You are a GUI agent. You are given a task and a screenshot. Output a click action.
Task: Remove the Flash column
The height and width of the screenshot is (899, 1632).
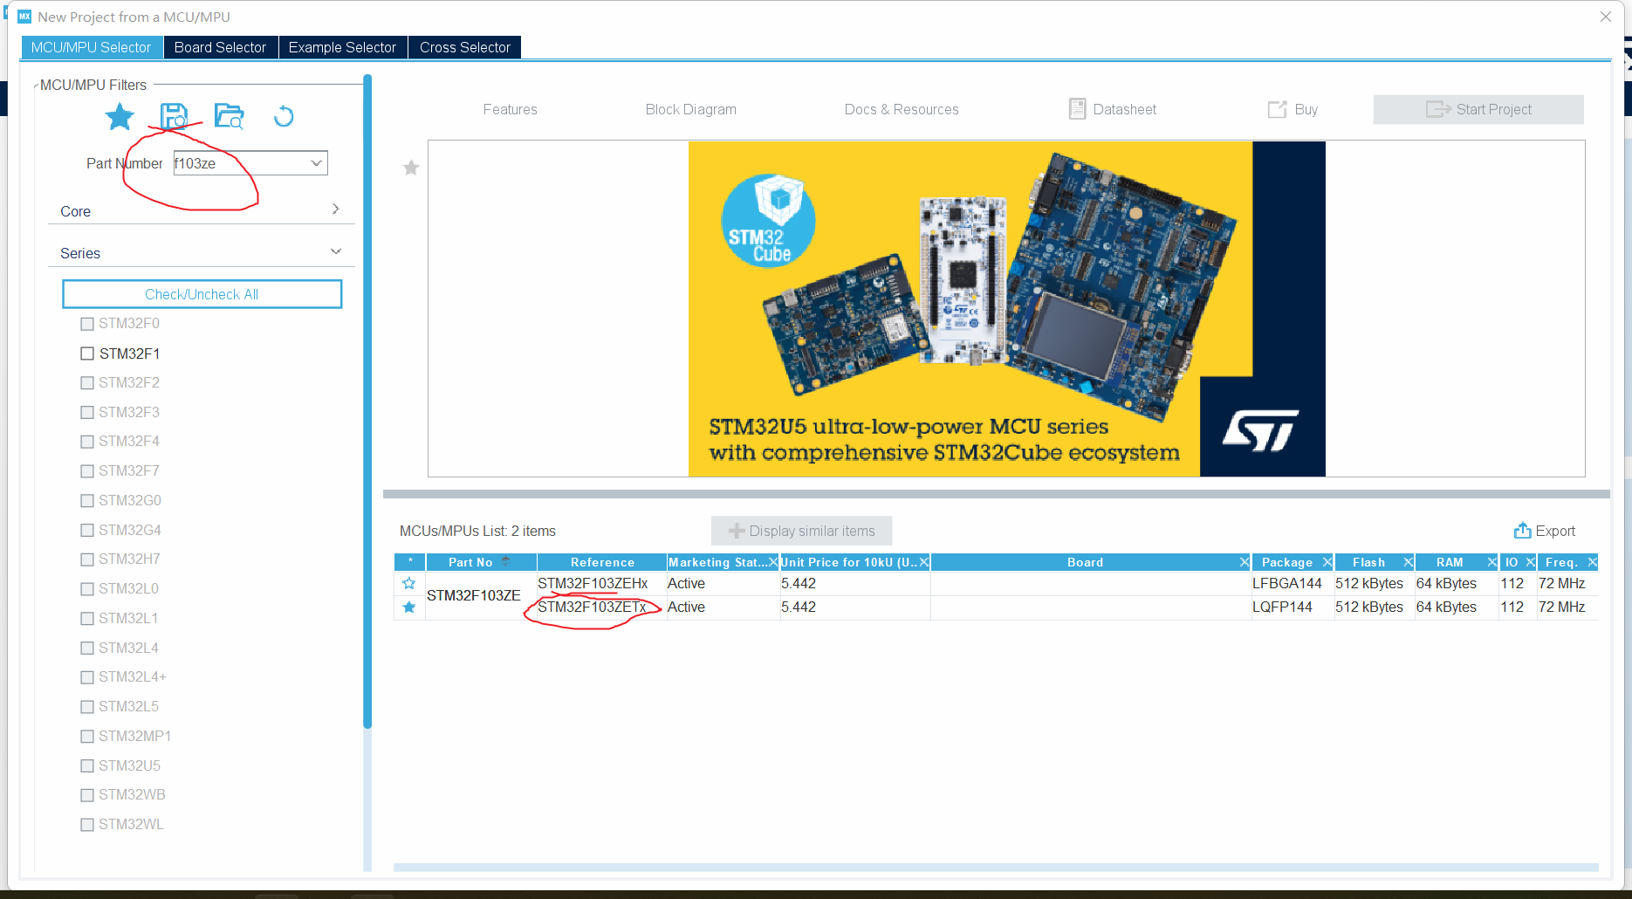coord(1408,562)
